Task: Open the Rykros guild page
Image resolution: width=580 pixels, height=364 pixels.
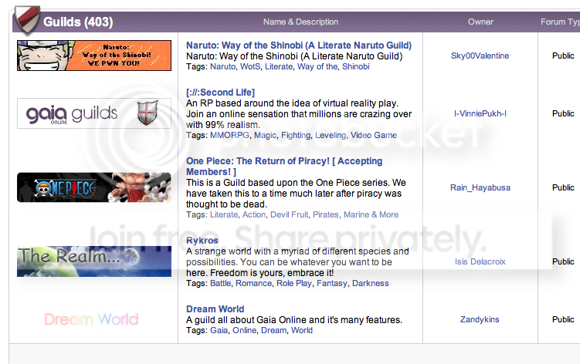Action: pos(202,240)
